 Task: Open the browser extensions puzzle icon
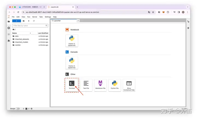[x=168, y=12]
